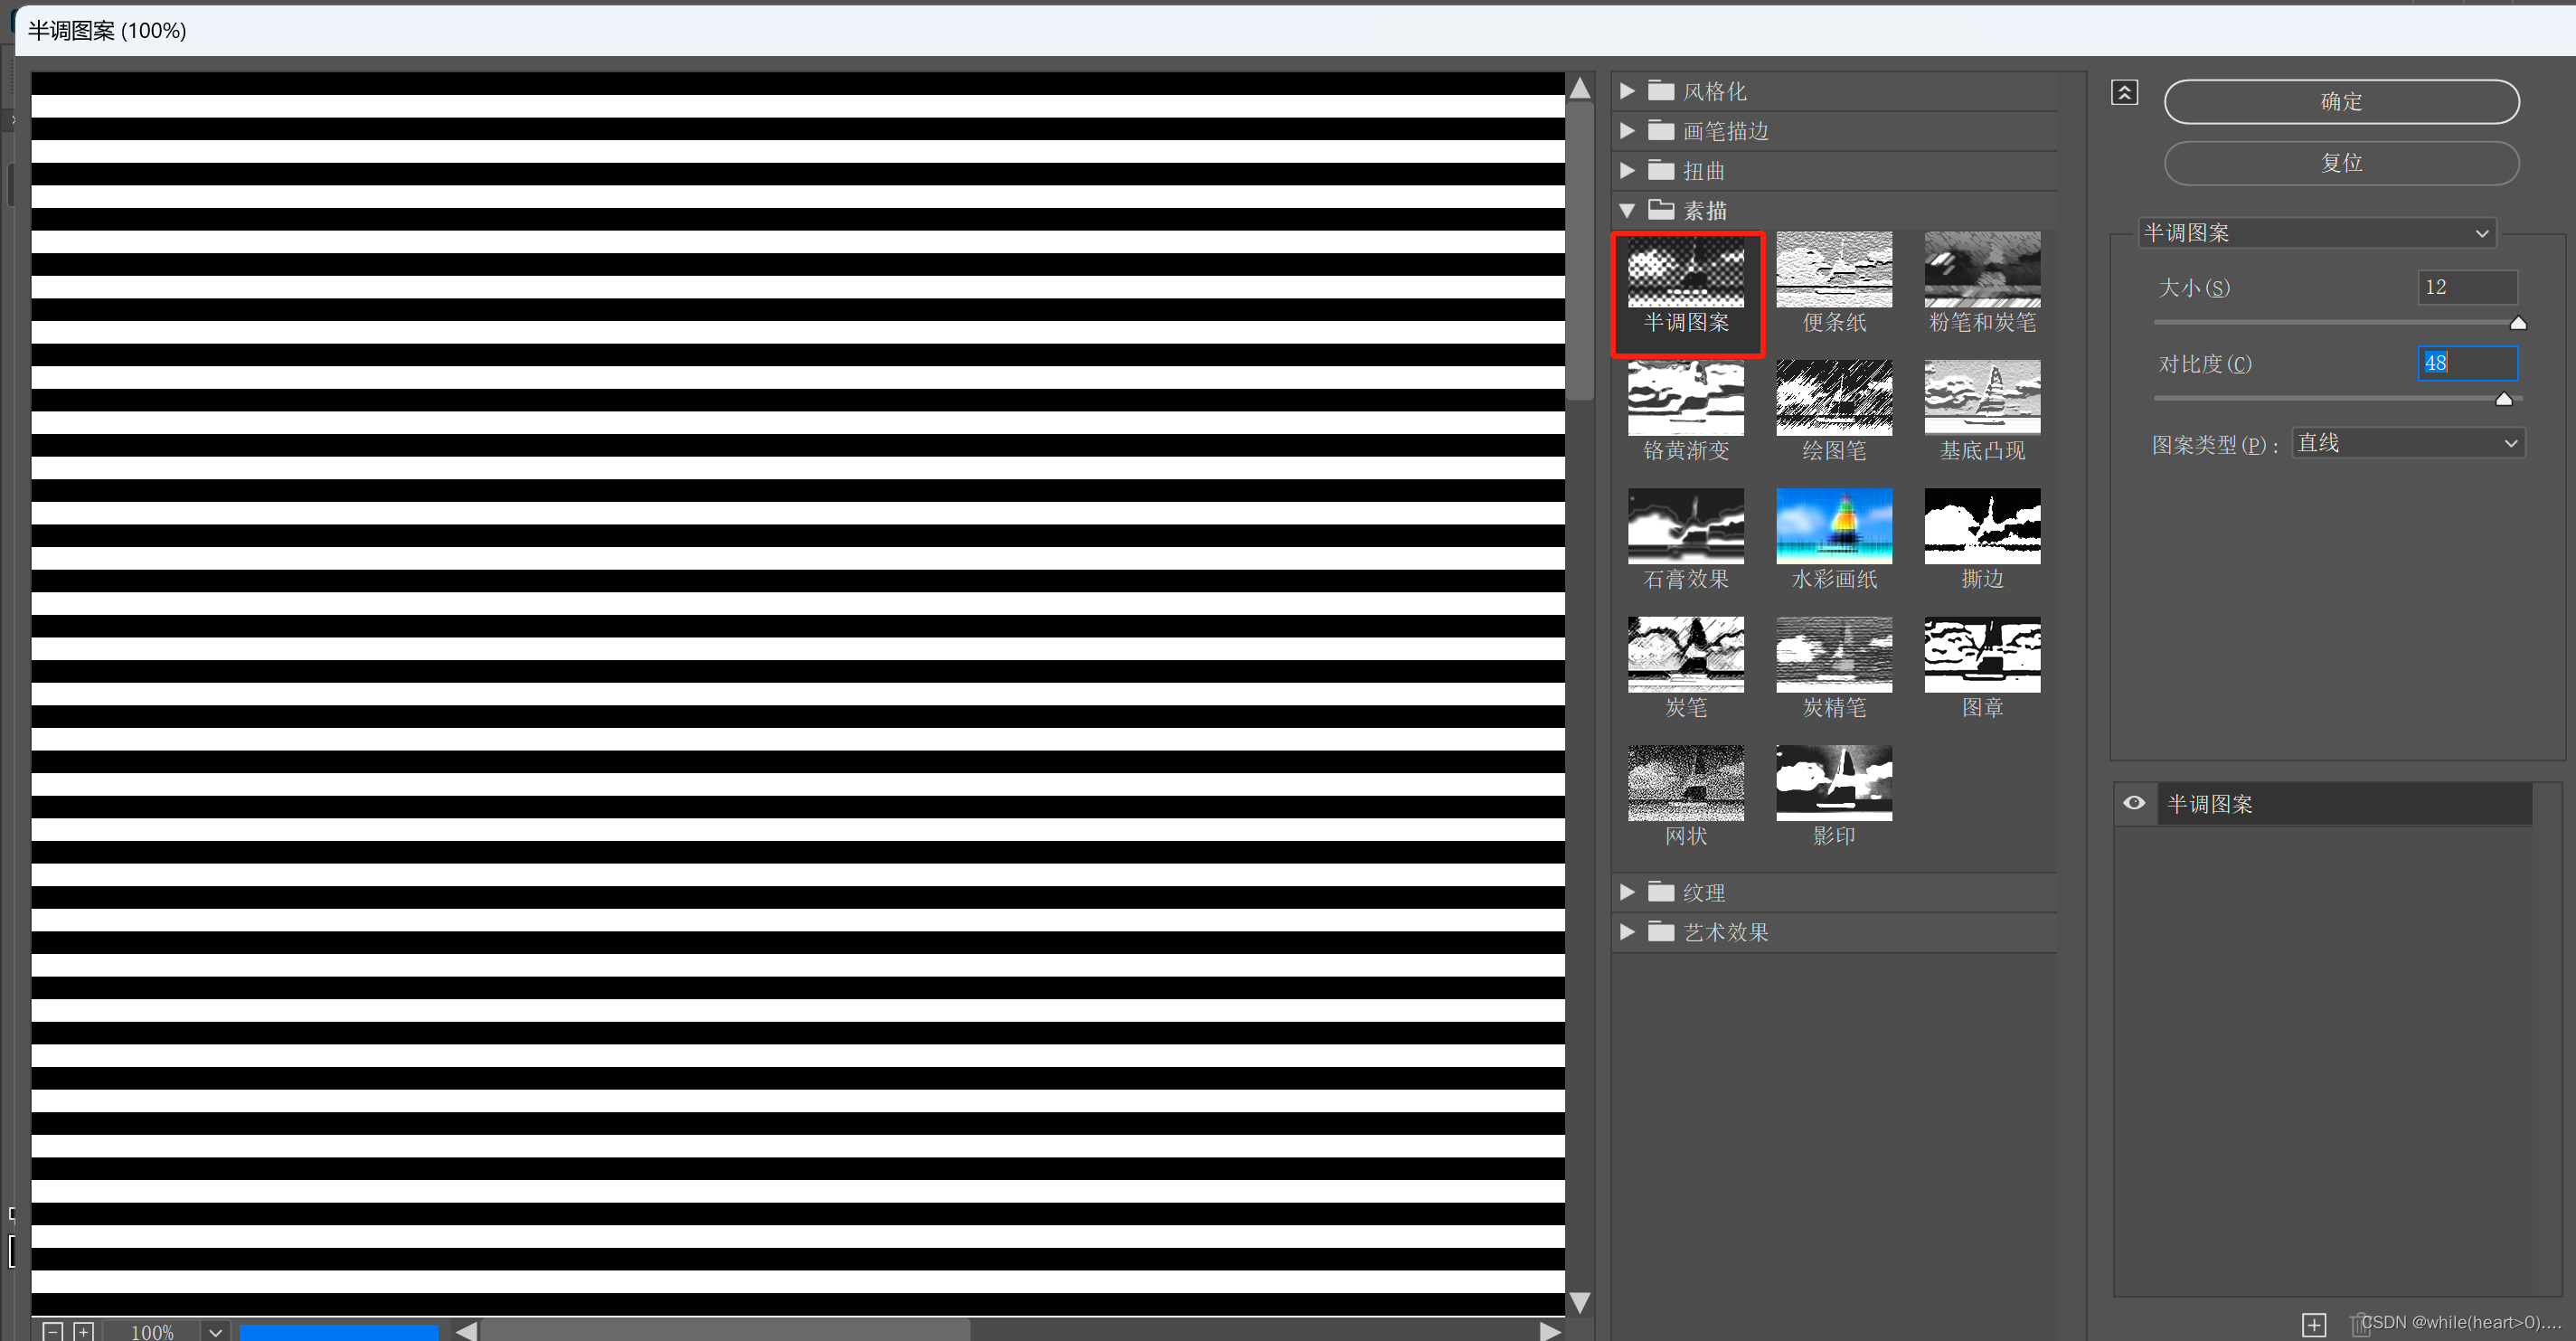Click the 复位 button
The height and width of the screenshot is (1341, 2576).
tap(2341, 163)
